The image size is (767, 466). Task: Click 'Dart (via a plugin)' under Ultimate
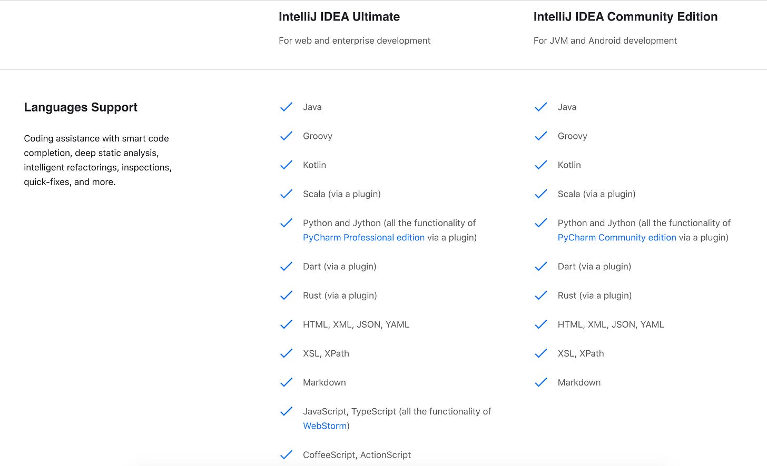click(340, 267)
